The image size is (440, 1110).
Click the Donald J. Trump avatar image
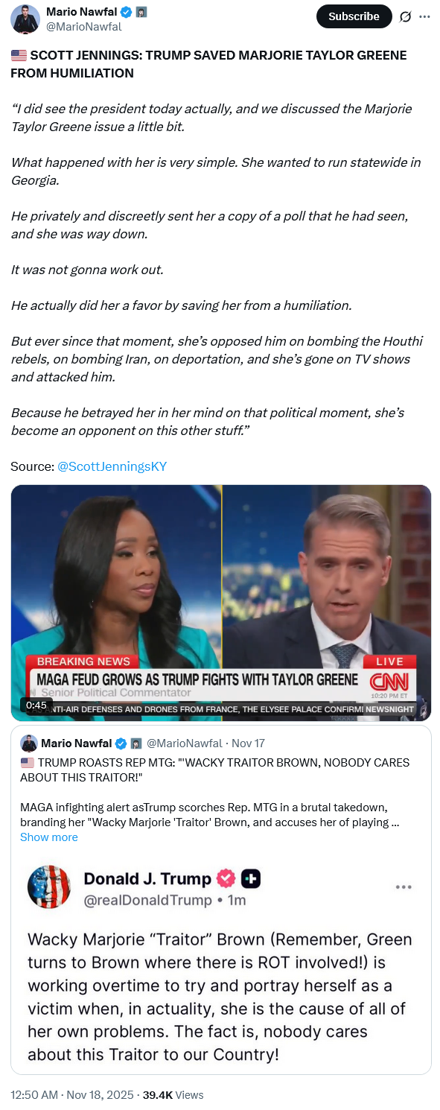49,887
